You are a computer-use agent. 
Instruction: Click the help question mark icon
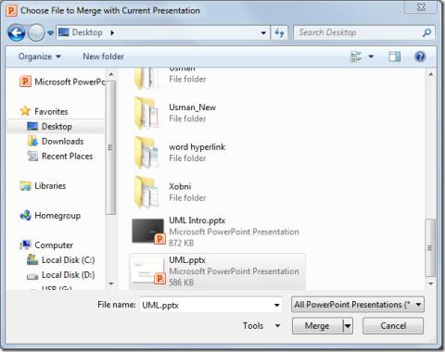[420, 57]
